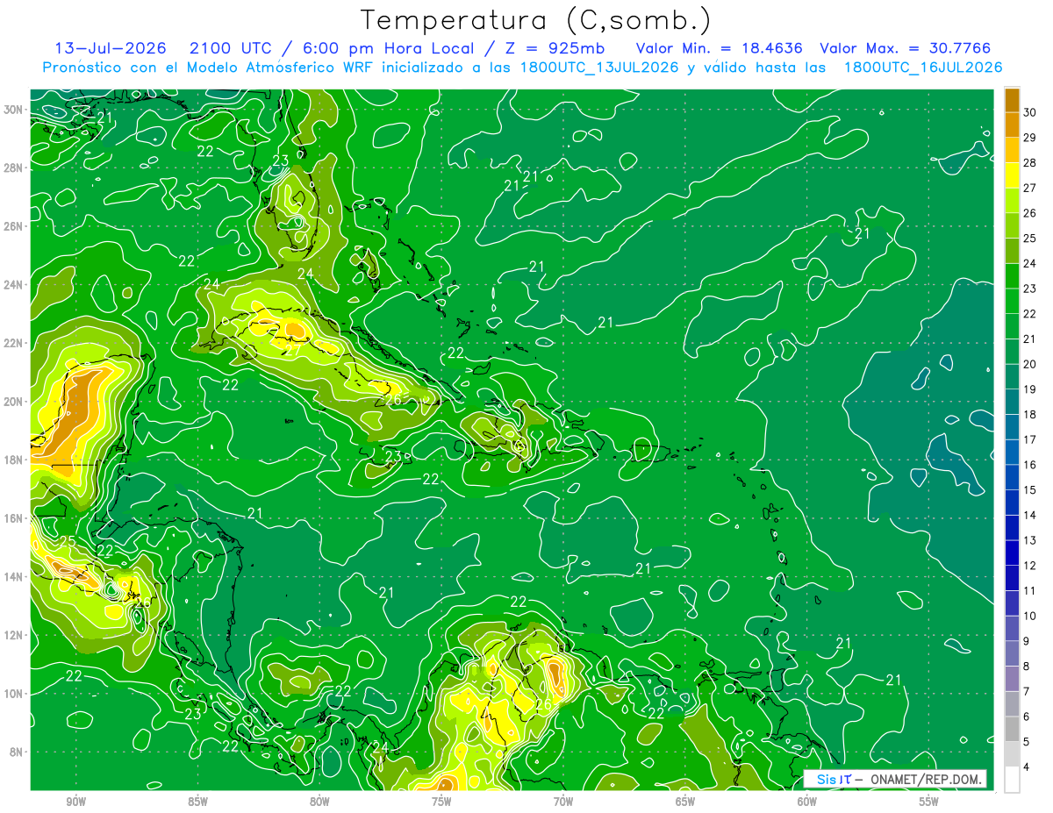Click the 'Valor Min. = 18.4636' readout
Screen dimensions: 1053x813
(719, 48)
